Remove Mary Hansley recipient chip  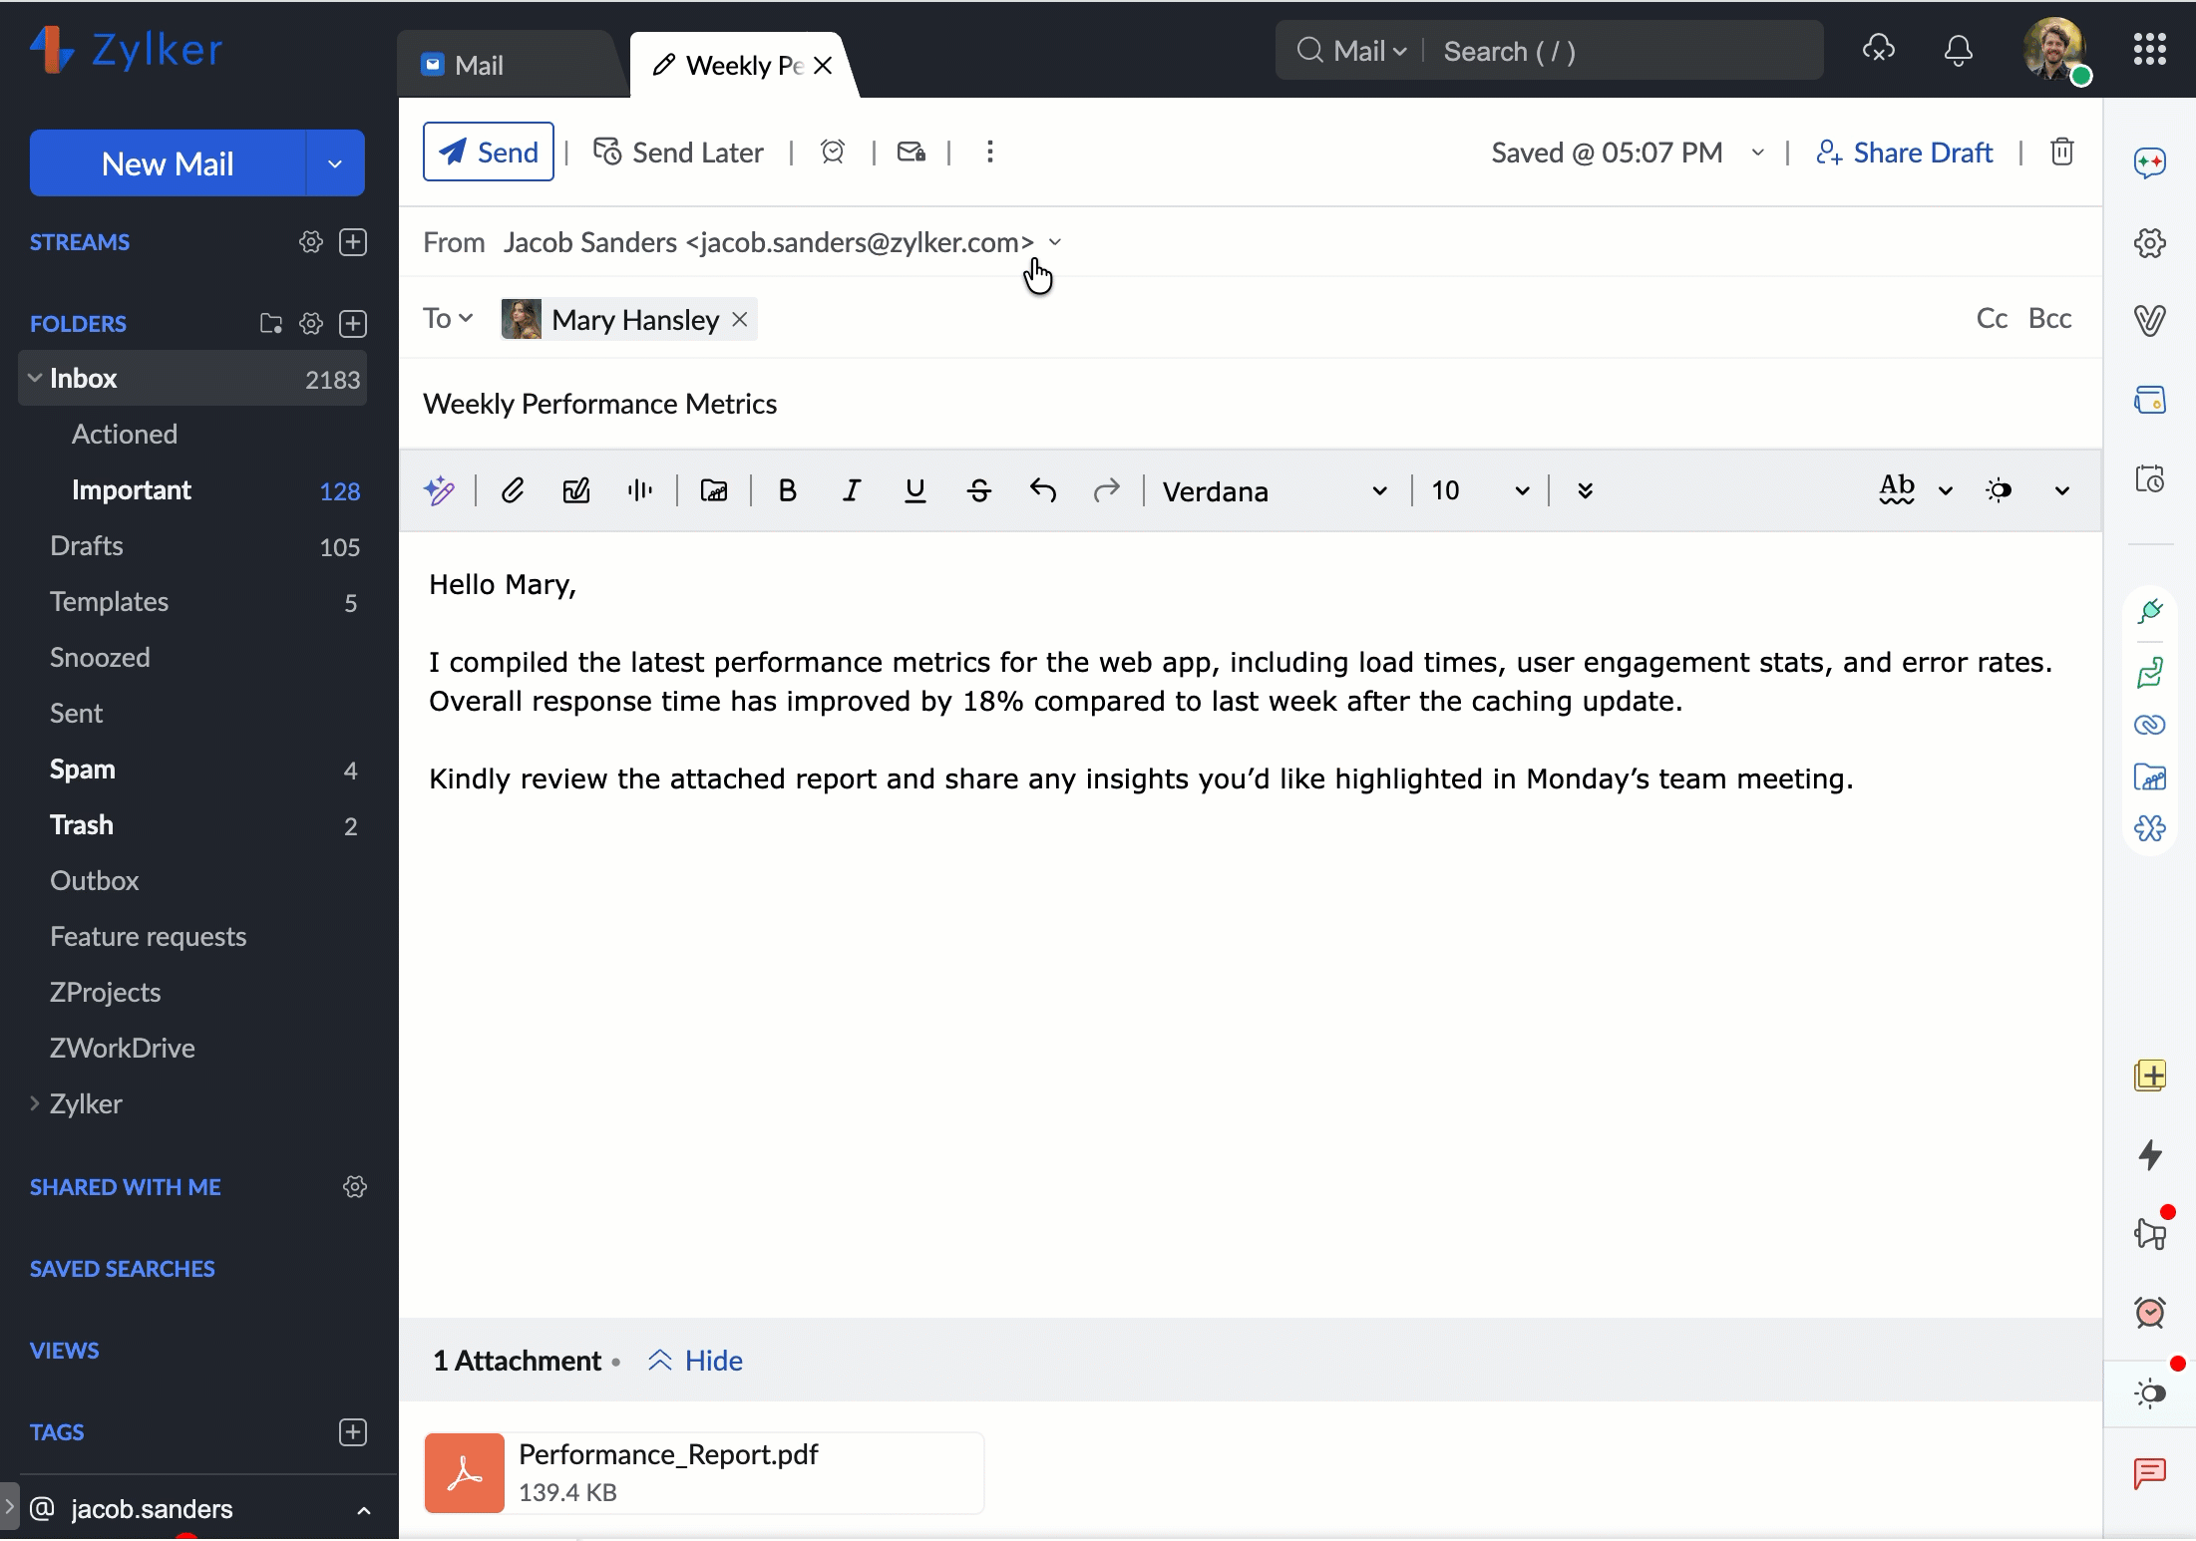(740, 319)
